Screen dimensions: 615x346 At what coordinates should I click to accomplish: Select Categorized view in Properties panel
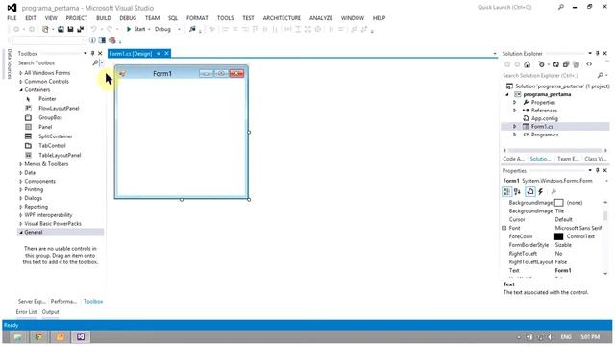[x=506, y=191]
